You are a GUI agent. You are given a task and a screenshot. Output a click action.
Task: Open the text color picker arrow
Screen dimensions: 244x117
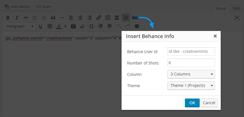click(x=65, y=26)
